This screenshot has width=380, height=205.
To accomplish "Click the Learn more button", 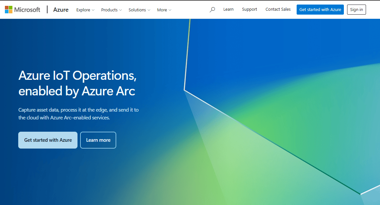I will pos(98,140).
